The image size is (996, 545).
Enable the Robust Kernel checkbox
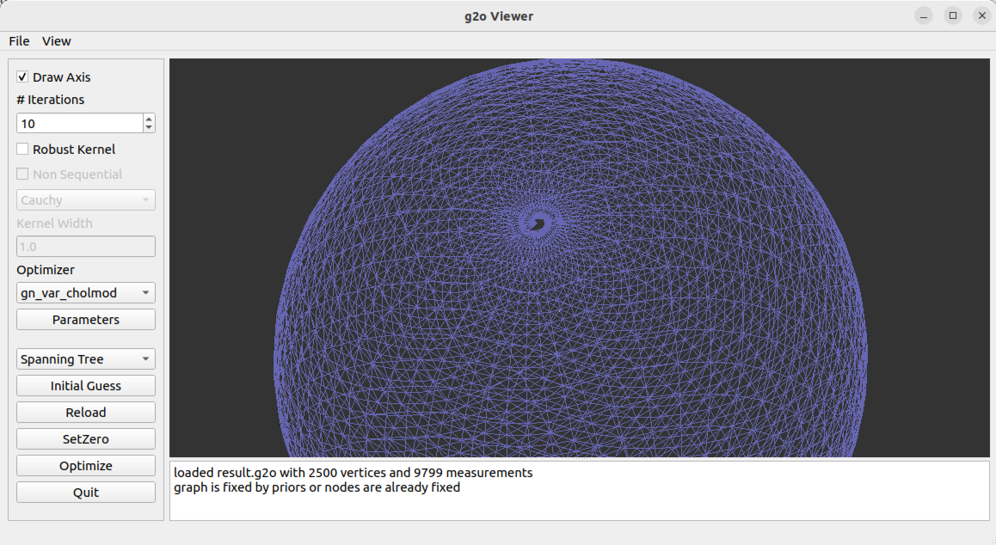[x=22, y=149]
